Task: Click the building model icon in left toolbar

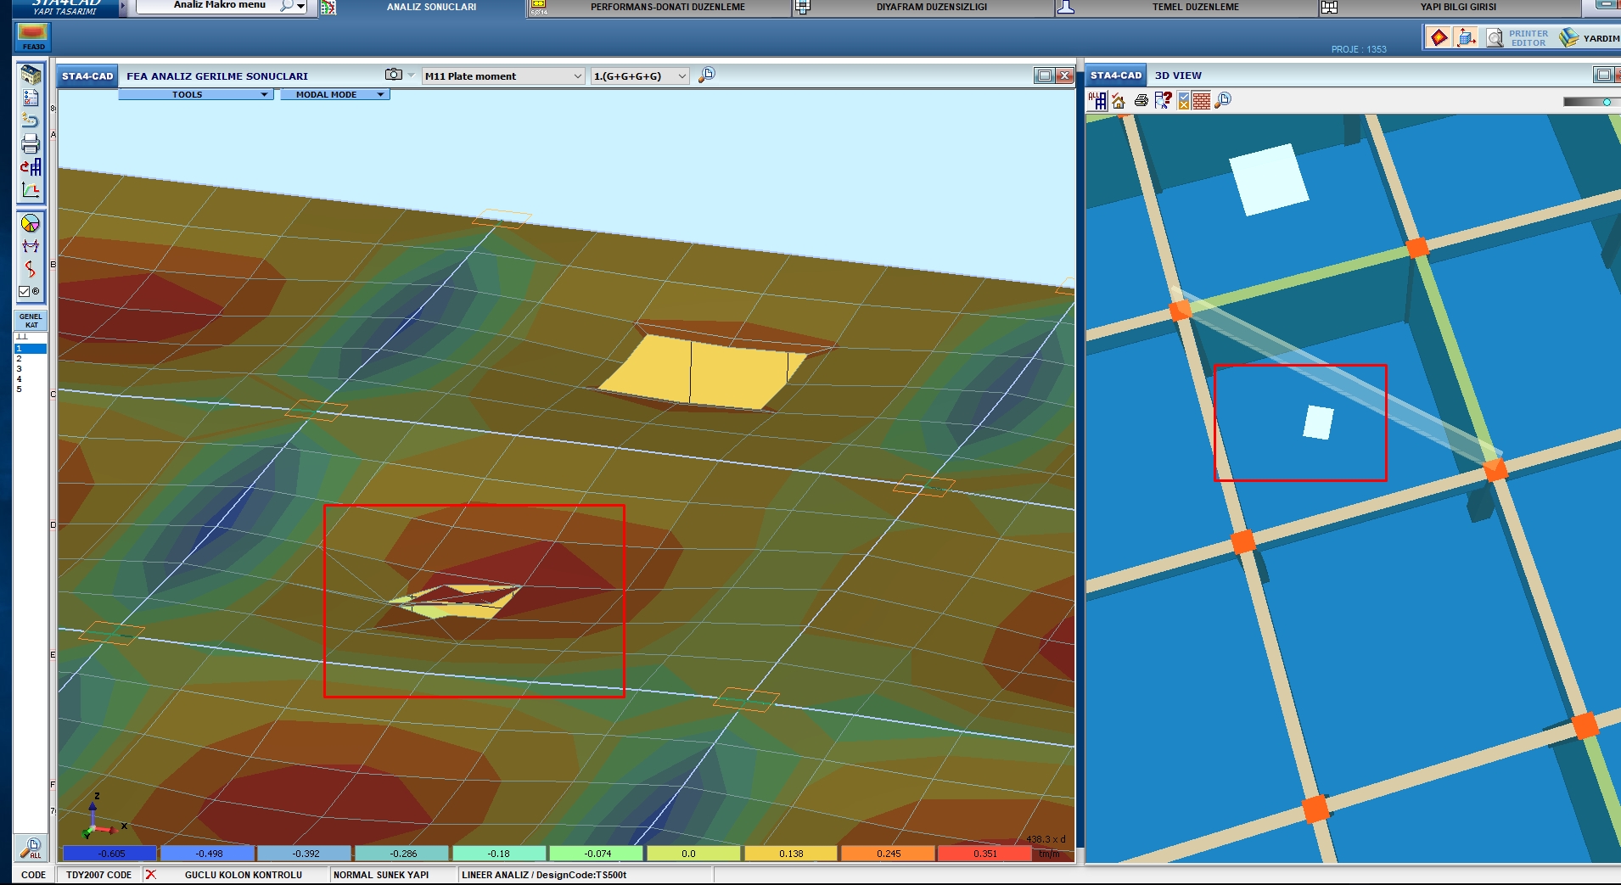Action: coord(31,76)
